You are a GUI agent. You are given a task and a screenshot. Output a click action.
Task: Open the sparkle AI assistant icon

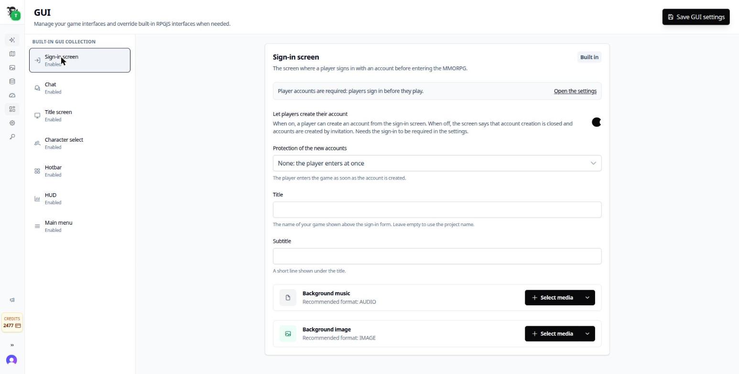tap(12, 40)
